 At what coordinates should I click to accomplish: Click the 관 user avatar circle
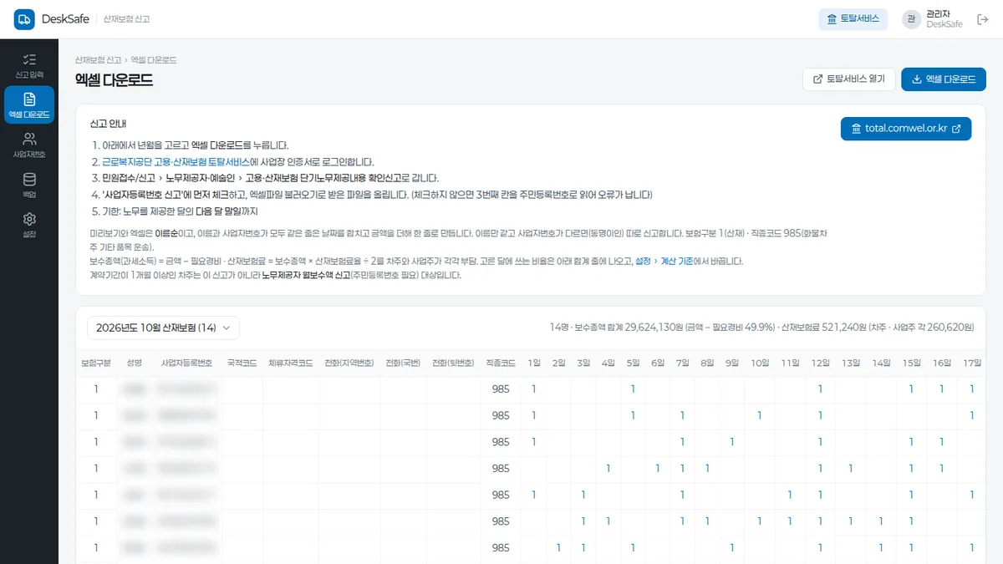point(911,19)
